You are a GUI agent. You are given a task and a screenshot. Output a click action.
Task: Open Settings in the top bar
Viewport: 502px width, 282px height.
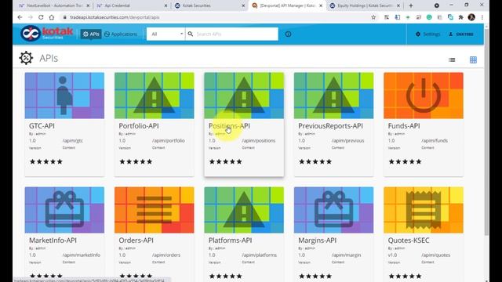coord(427,34)
